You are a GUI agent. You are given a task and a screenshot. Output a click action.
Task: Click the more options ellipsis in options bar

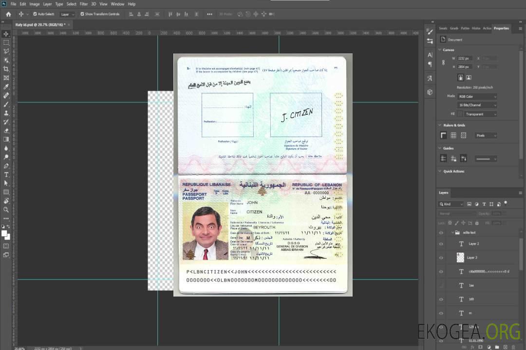click(x=209, y=14)
